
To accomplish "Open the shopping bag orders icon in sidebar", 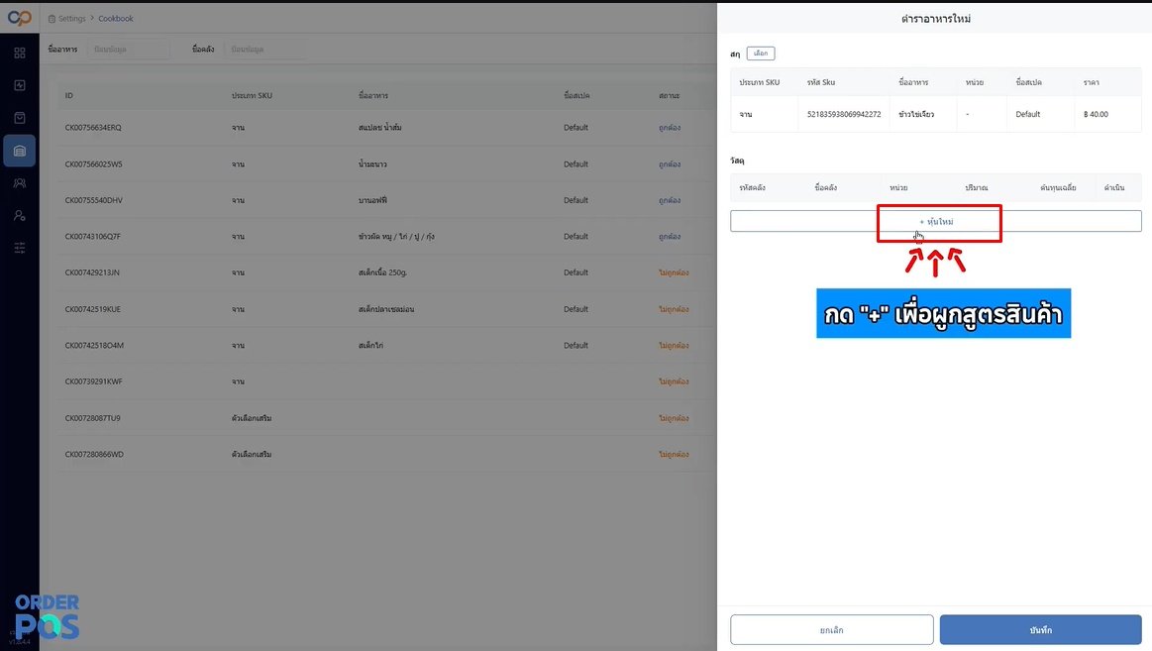I will [x=20, y=118].
